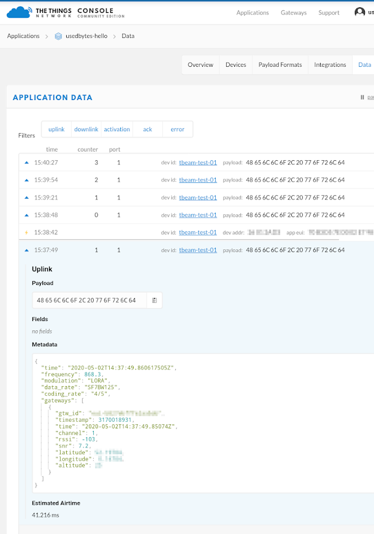Switch to Payload Formats tab

[x=280, y=64]
